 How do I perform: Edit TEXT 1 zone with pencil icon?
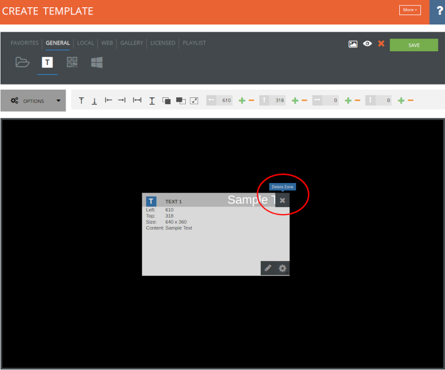(268, 268)
